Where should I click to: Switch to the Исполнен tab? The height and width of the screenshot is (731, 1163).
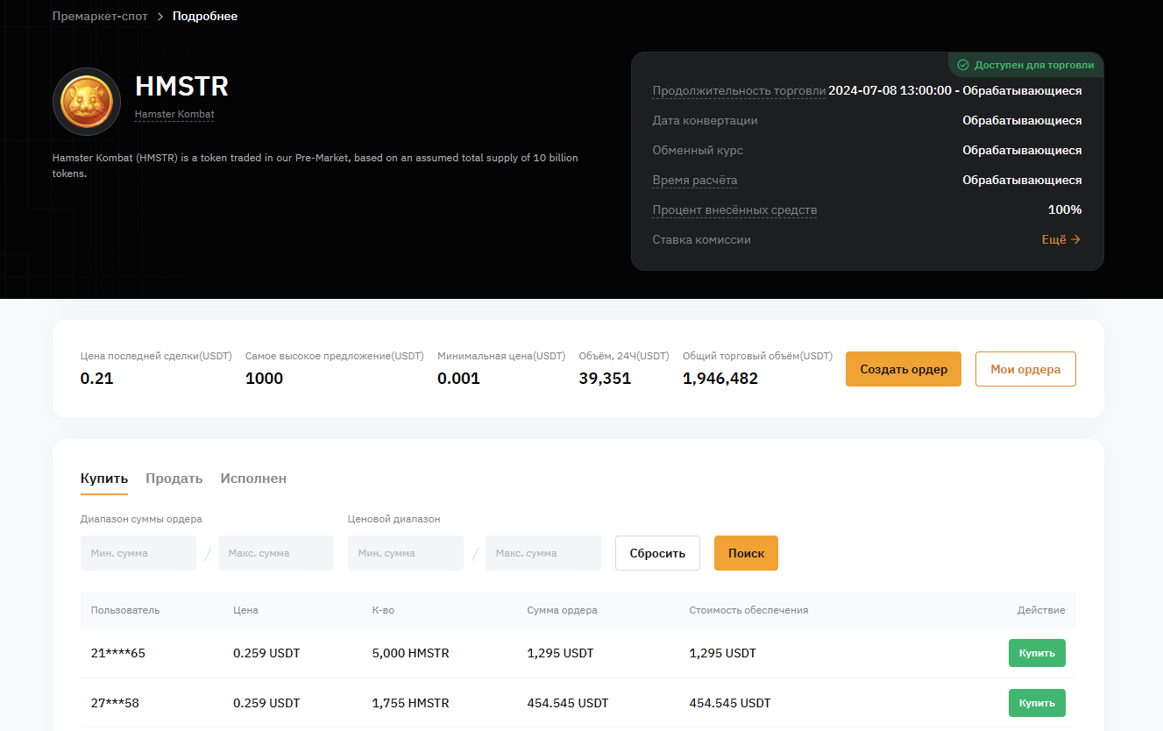point(253,479)
